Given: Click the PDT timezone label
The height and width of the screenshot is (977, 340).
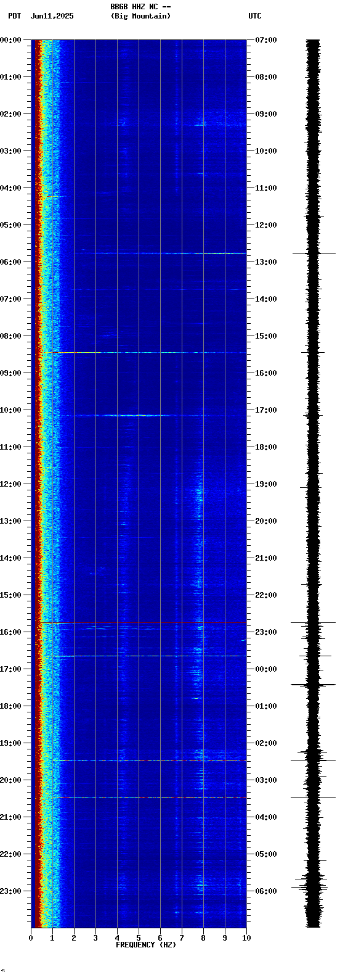Looking at the screenshot, I should (x=14, y=16).
